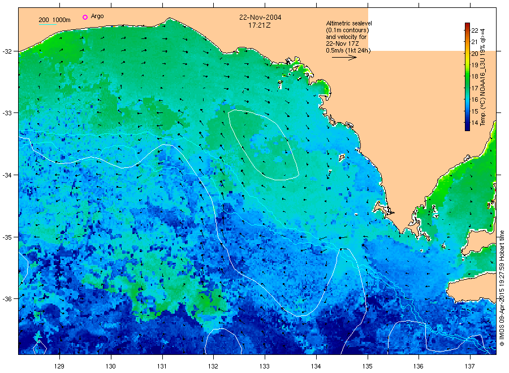
Task: Click the temperature color bar
Action: (467, 77)
